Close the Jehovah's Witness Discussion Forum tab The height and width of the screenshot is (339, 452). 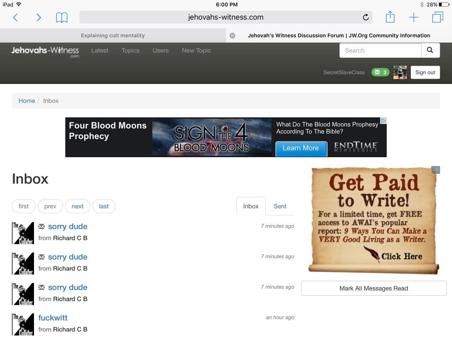point(232,35)
